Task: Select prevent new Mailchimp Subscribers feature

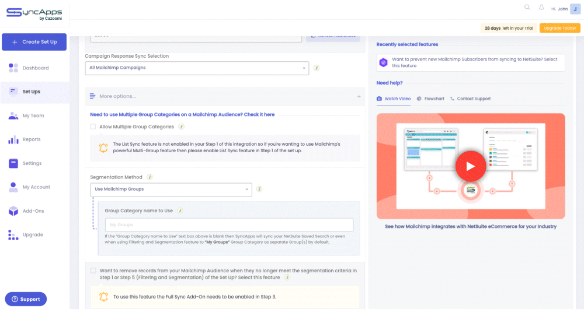Action: (471, 62)
